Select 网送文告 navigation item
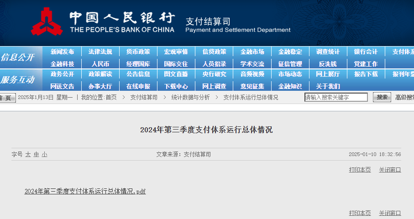The width and height of the screenshot is (414, 219). click(63, 86)
